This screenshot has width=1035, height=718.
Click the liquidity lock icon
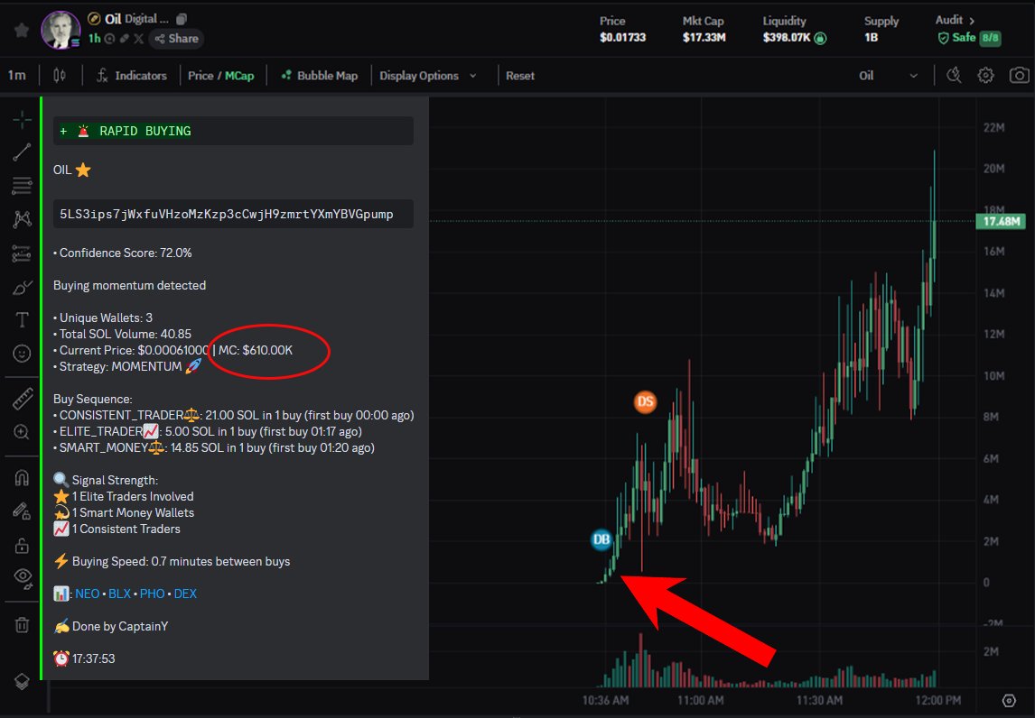coord(820,38)
